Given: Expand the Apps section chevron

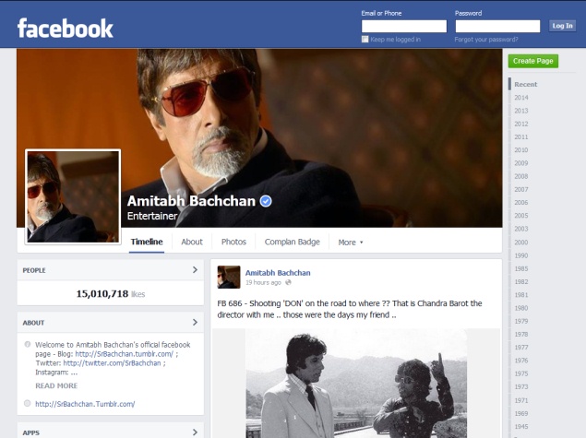Looking at the screenshot, I should pos(195,432).
